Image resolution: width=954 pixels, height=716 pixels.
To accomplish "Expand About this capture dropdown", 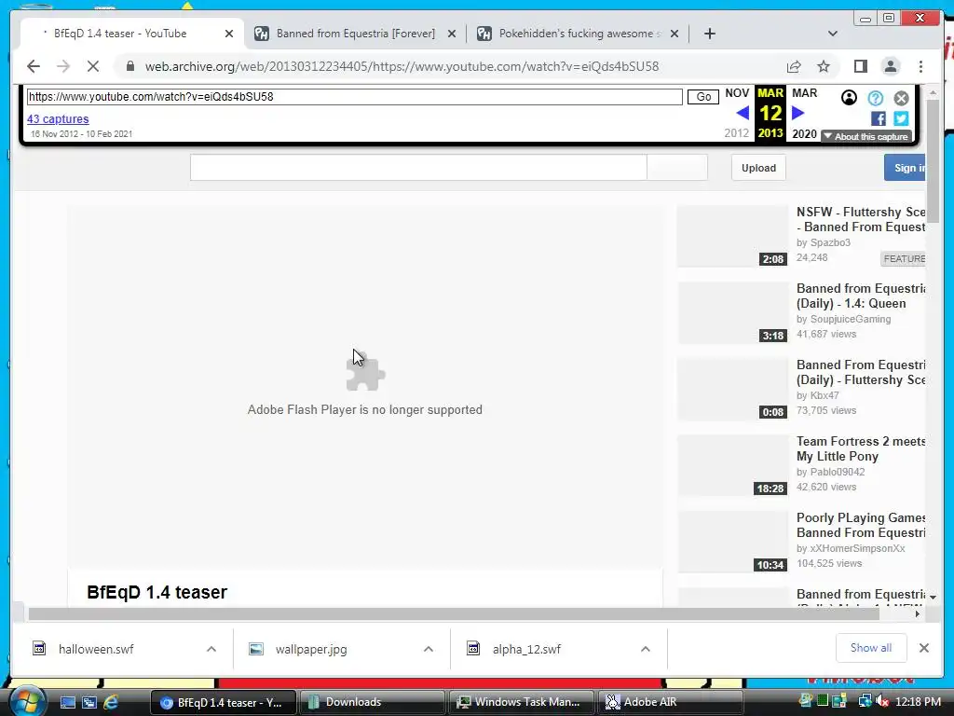I will (x=866, y=136).
